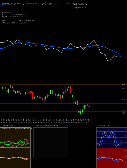Image resolution: width=127 pixels, height=168 pixels.
Task: Open the empty intraday price panel
Action: tap(51, 143)
